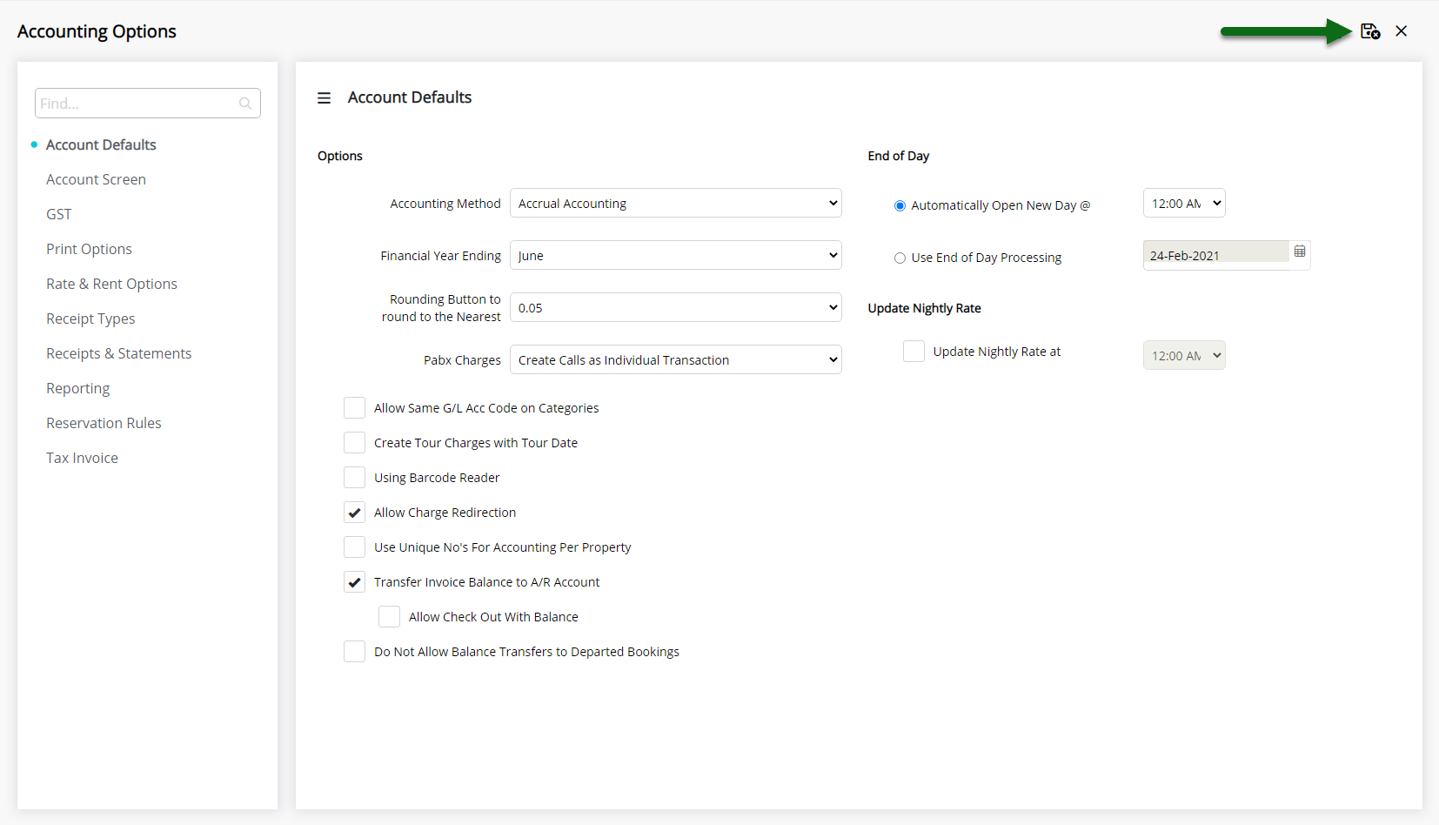Open Rate & Rent Options in sidebar
Screen dimensions: 1439x825
pyautogui.click(x=111, y=284)
